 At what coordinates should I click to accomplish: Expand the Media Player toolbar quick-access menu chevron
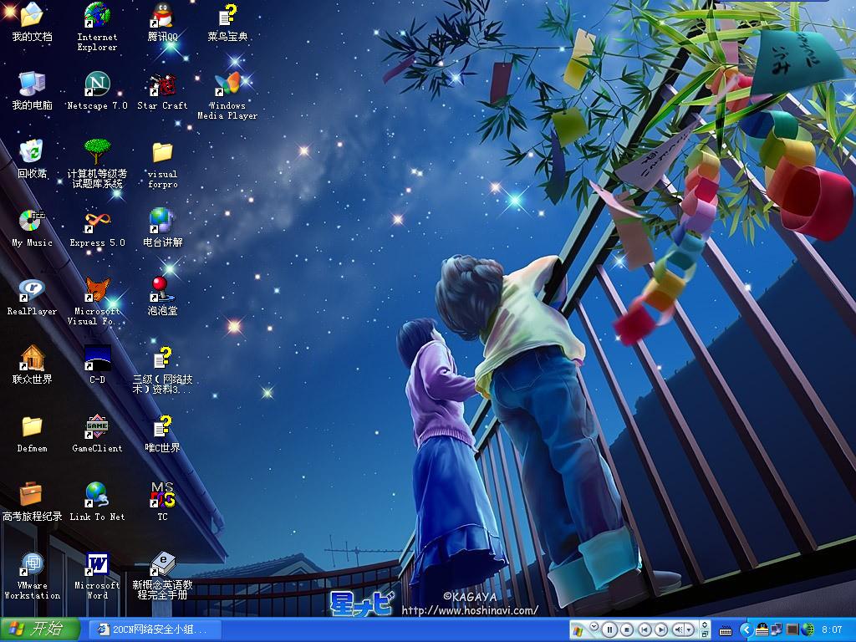coord(594,626)
